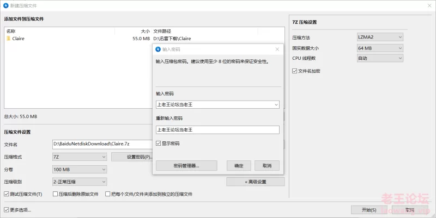This screenshot has height=218, width=436.
Task: Click the password advice text in dialog
Action: [x=213, y=61]
